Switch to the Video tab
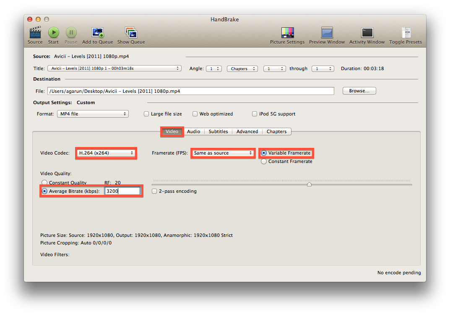 pos(172,131)
